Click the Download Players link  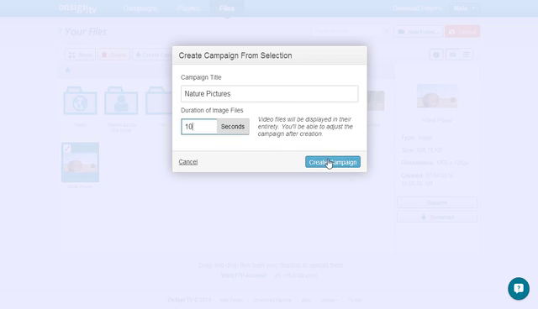[417, 8]
